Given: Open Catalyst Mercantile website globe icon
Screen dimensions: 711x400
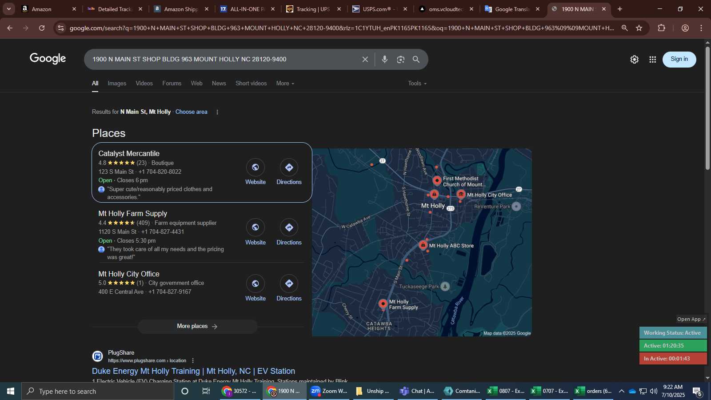Looking at the screenshot, I should point(256,167).
